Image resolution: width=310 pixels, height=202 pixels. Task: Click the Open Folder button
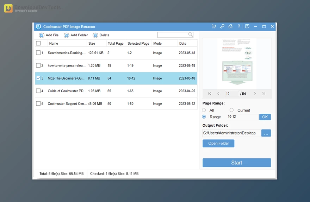[218, 143]
